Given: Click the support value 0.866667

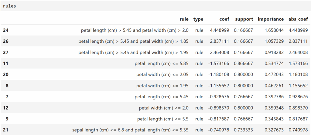Looking at the screenshot, I should 243,64.
